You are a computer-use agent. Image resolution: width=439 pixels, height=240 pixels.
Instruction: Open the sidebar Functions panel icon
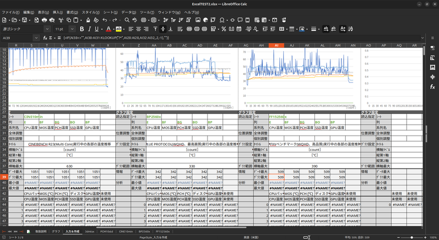pyautogui.click(x=432, y=87)
